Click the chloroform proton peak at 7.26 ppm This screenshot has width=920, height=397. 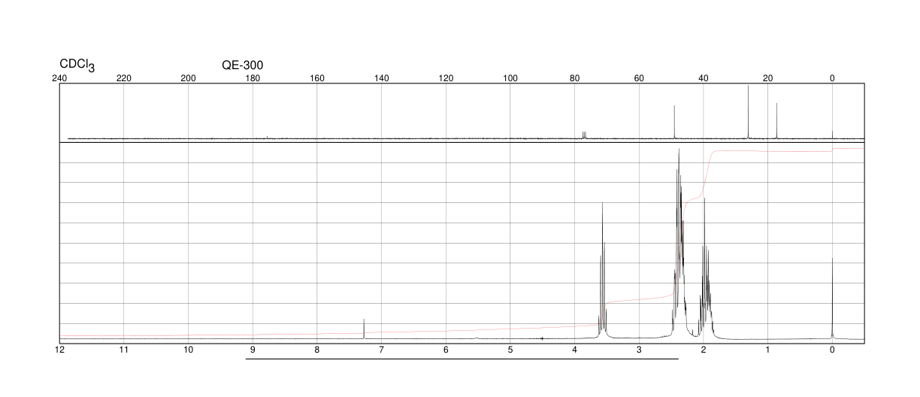[364, 329]
